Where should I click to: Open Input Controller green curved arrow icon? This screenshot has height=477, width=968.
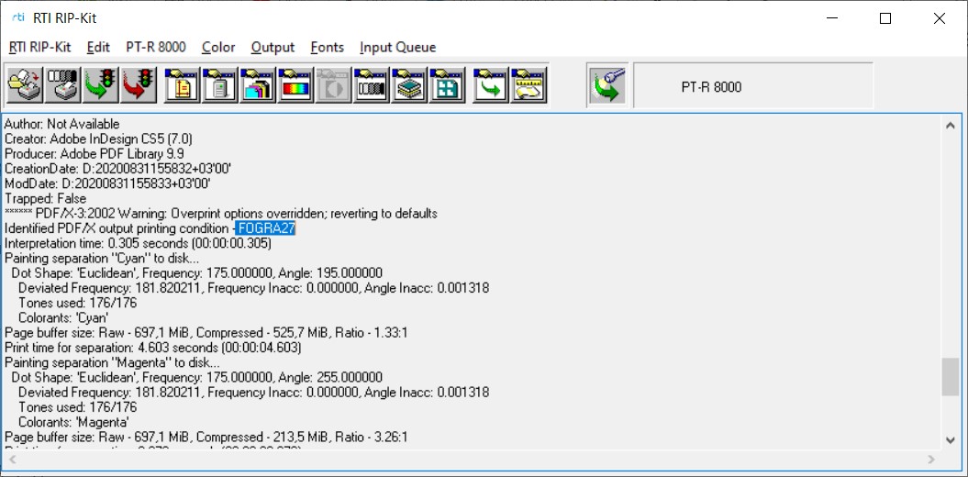(490, 85)
